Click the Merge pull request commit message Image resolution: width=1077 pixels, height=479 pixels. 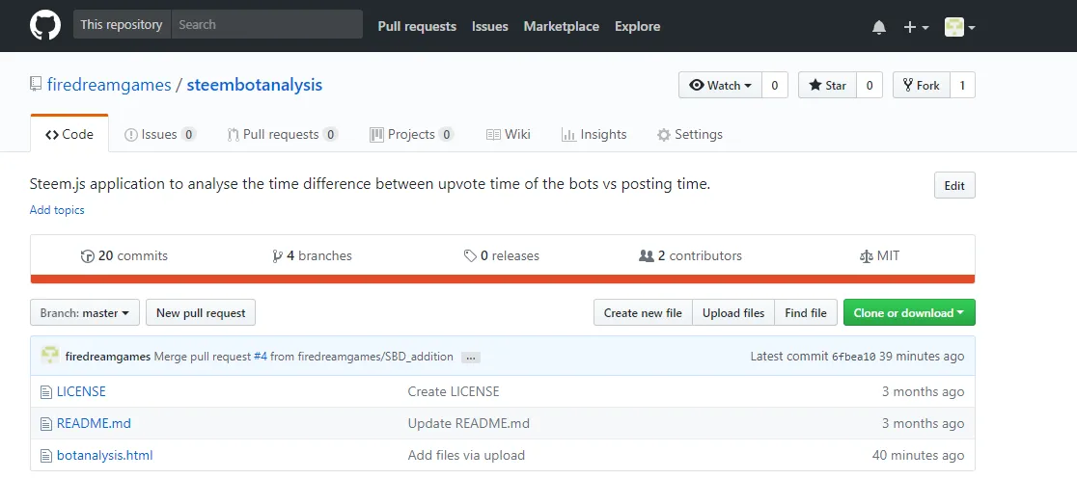(304, 357)
